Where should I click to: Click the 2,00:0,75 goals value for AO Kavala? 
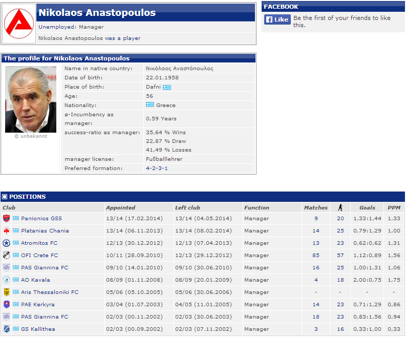pyautogui.click(x=367, y=280)
